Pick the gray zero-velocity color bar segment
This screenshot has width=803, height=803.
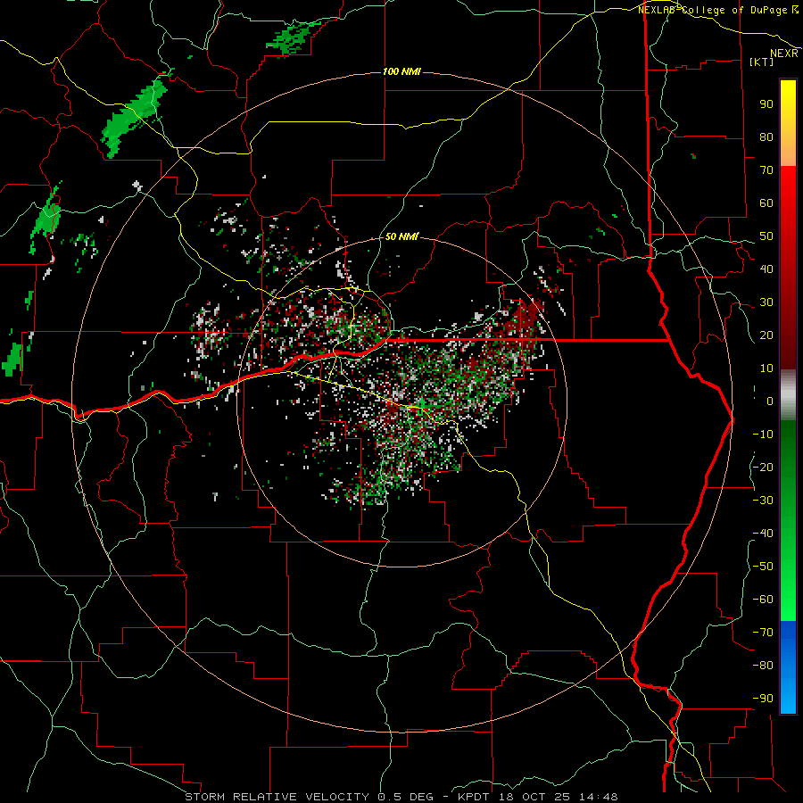tap(788, 395)
